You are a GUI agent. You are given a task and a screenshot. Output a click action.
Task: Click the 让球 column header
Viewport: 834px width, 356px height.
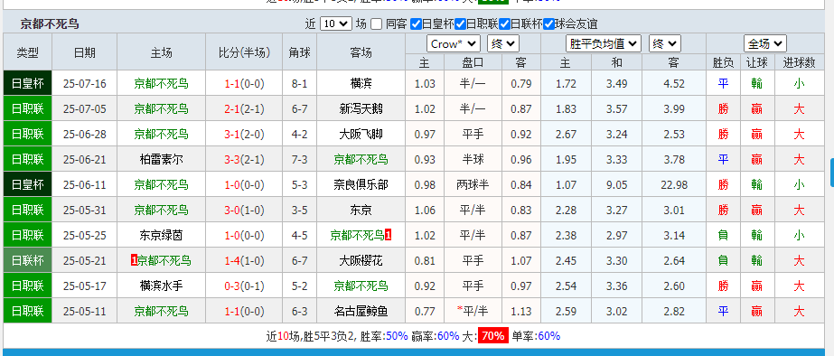tap(756, 62)
